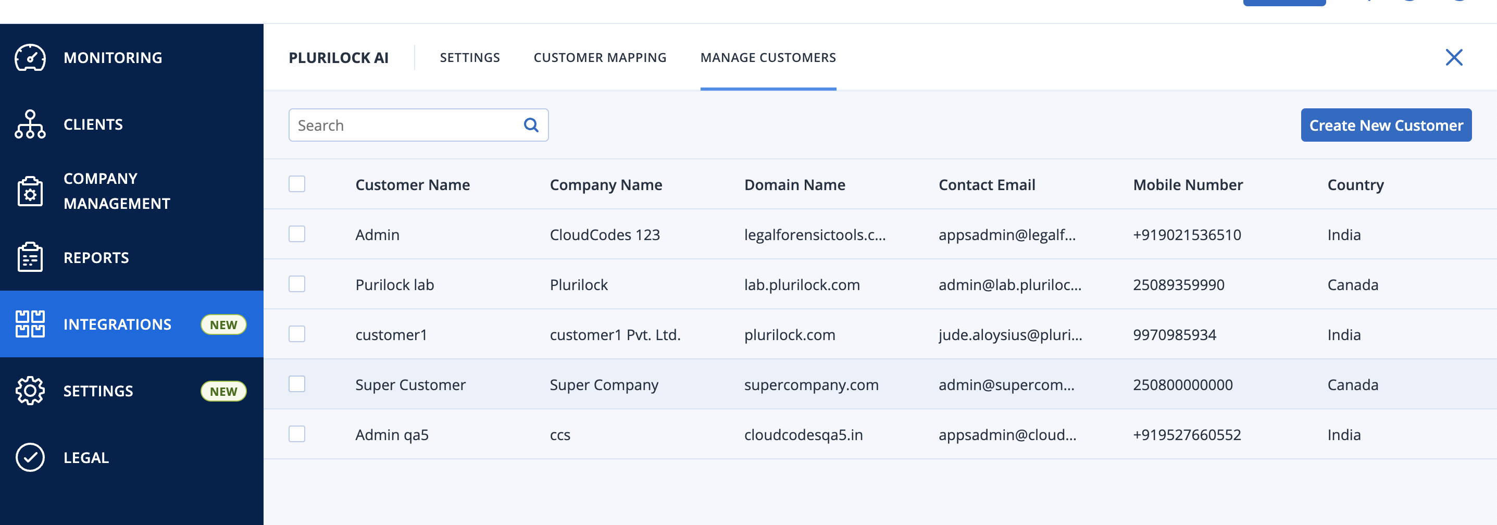Click the Create New Customer button
This screenshot has width=1497, height=525.
(1386, 125)
